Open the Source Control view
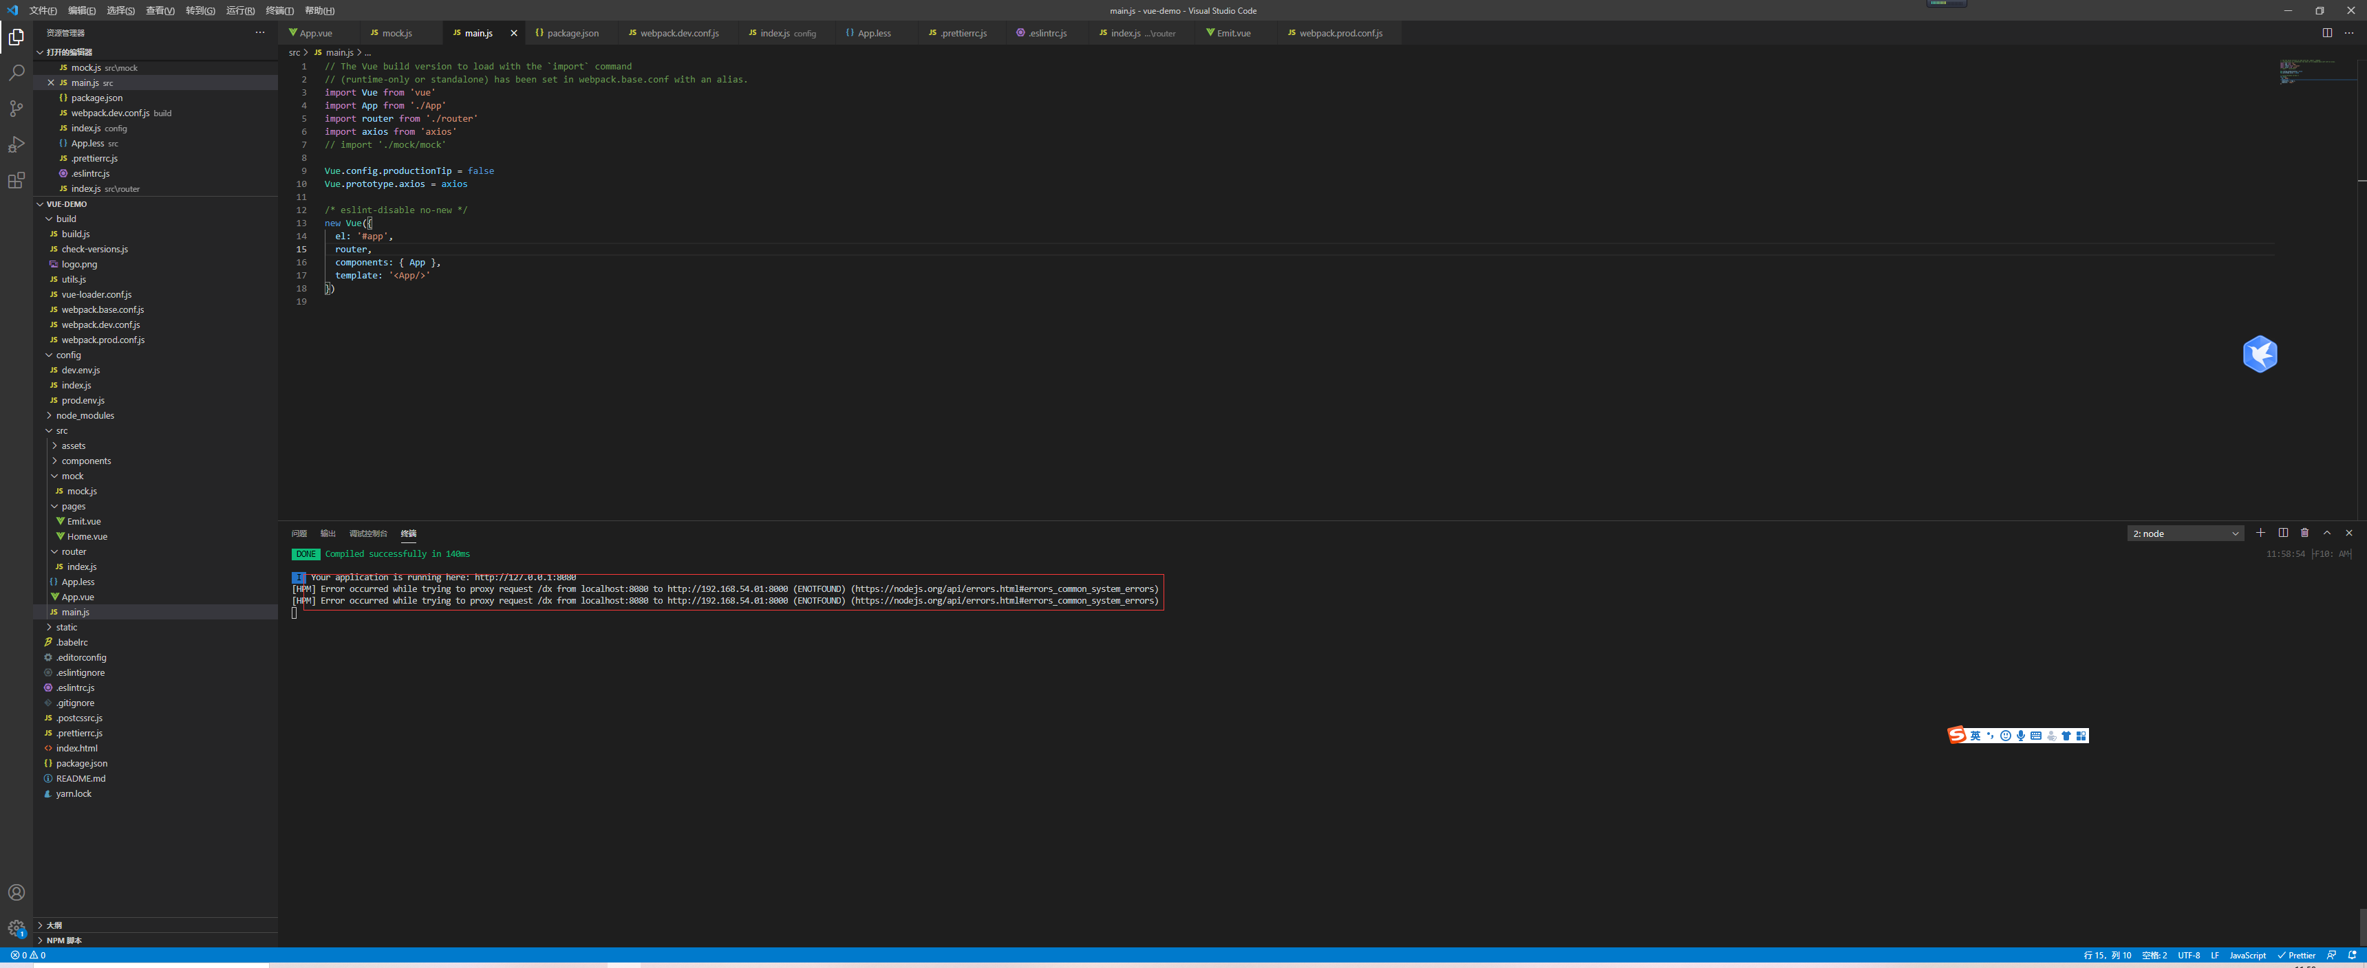Screen dimensions: 2367x968 click(x=17, y=109)
